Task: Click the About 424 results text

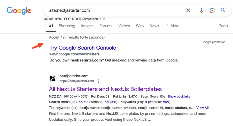Action: (x=77, y=38)
